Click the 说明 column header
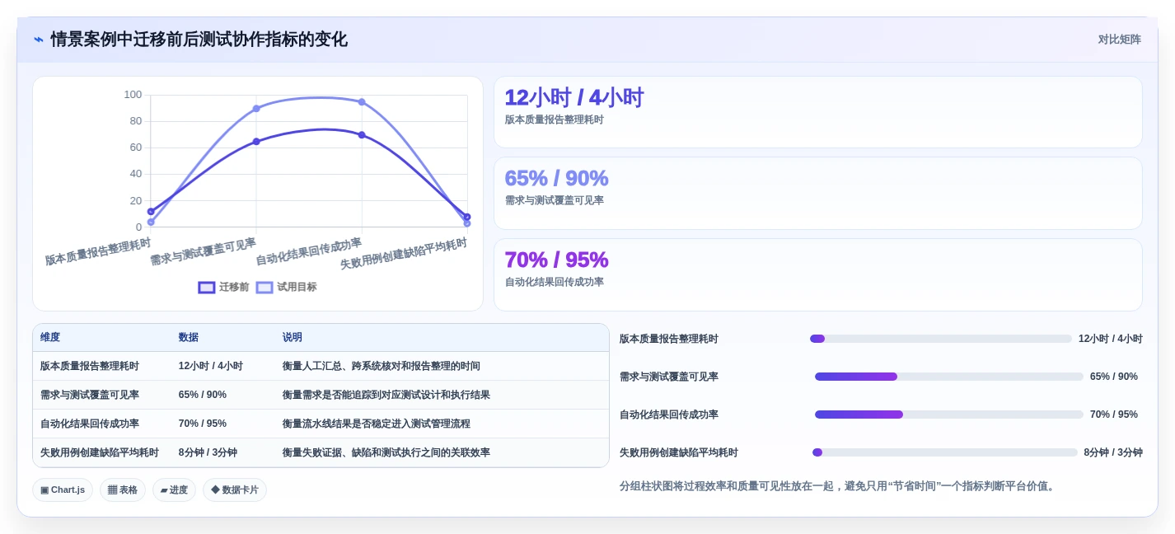The image size is (1175, 534). point(293,338)
